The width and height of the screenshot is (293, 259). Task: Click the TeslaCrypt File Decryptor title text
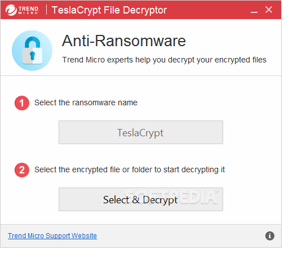(x=109, y=10)
